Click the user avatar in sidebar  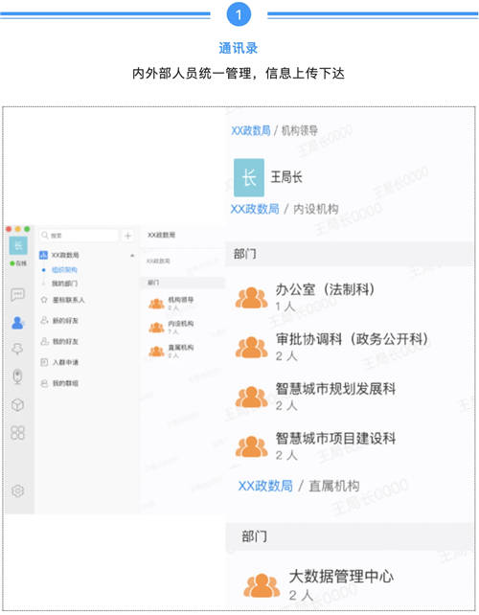coord(18,246)
